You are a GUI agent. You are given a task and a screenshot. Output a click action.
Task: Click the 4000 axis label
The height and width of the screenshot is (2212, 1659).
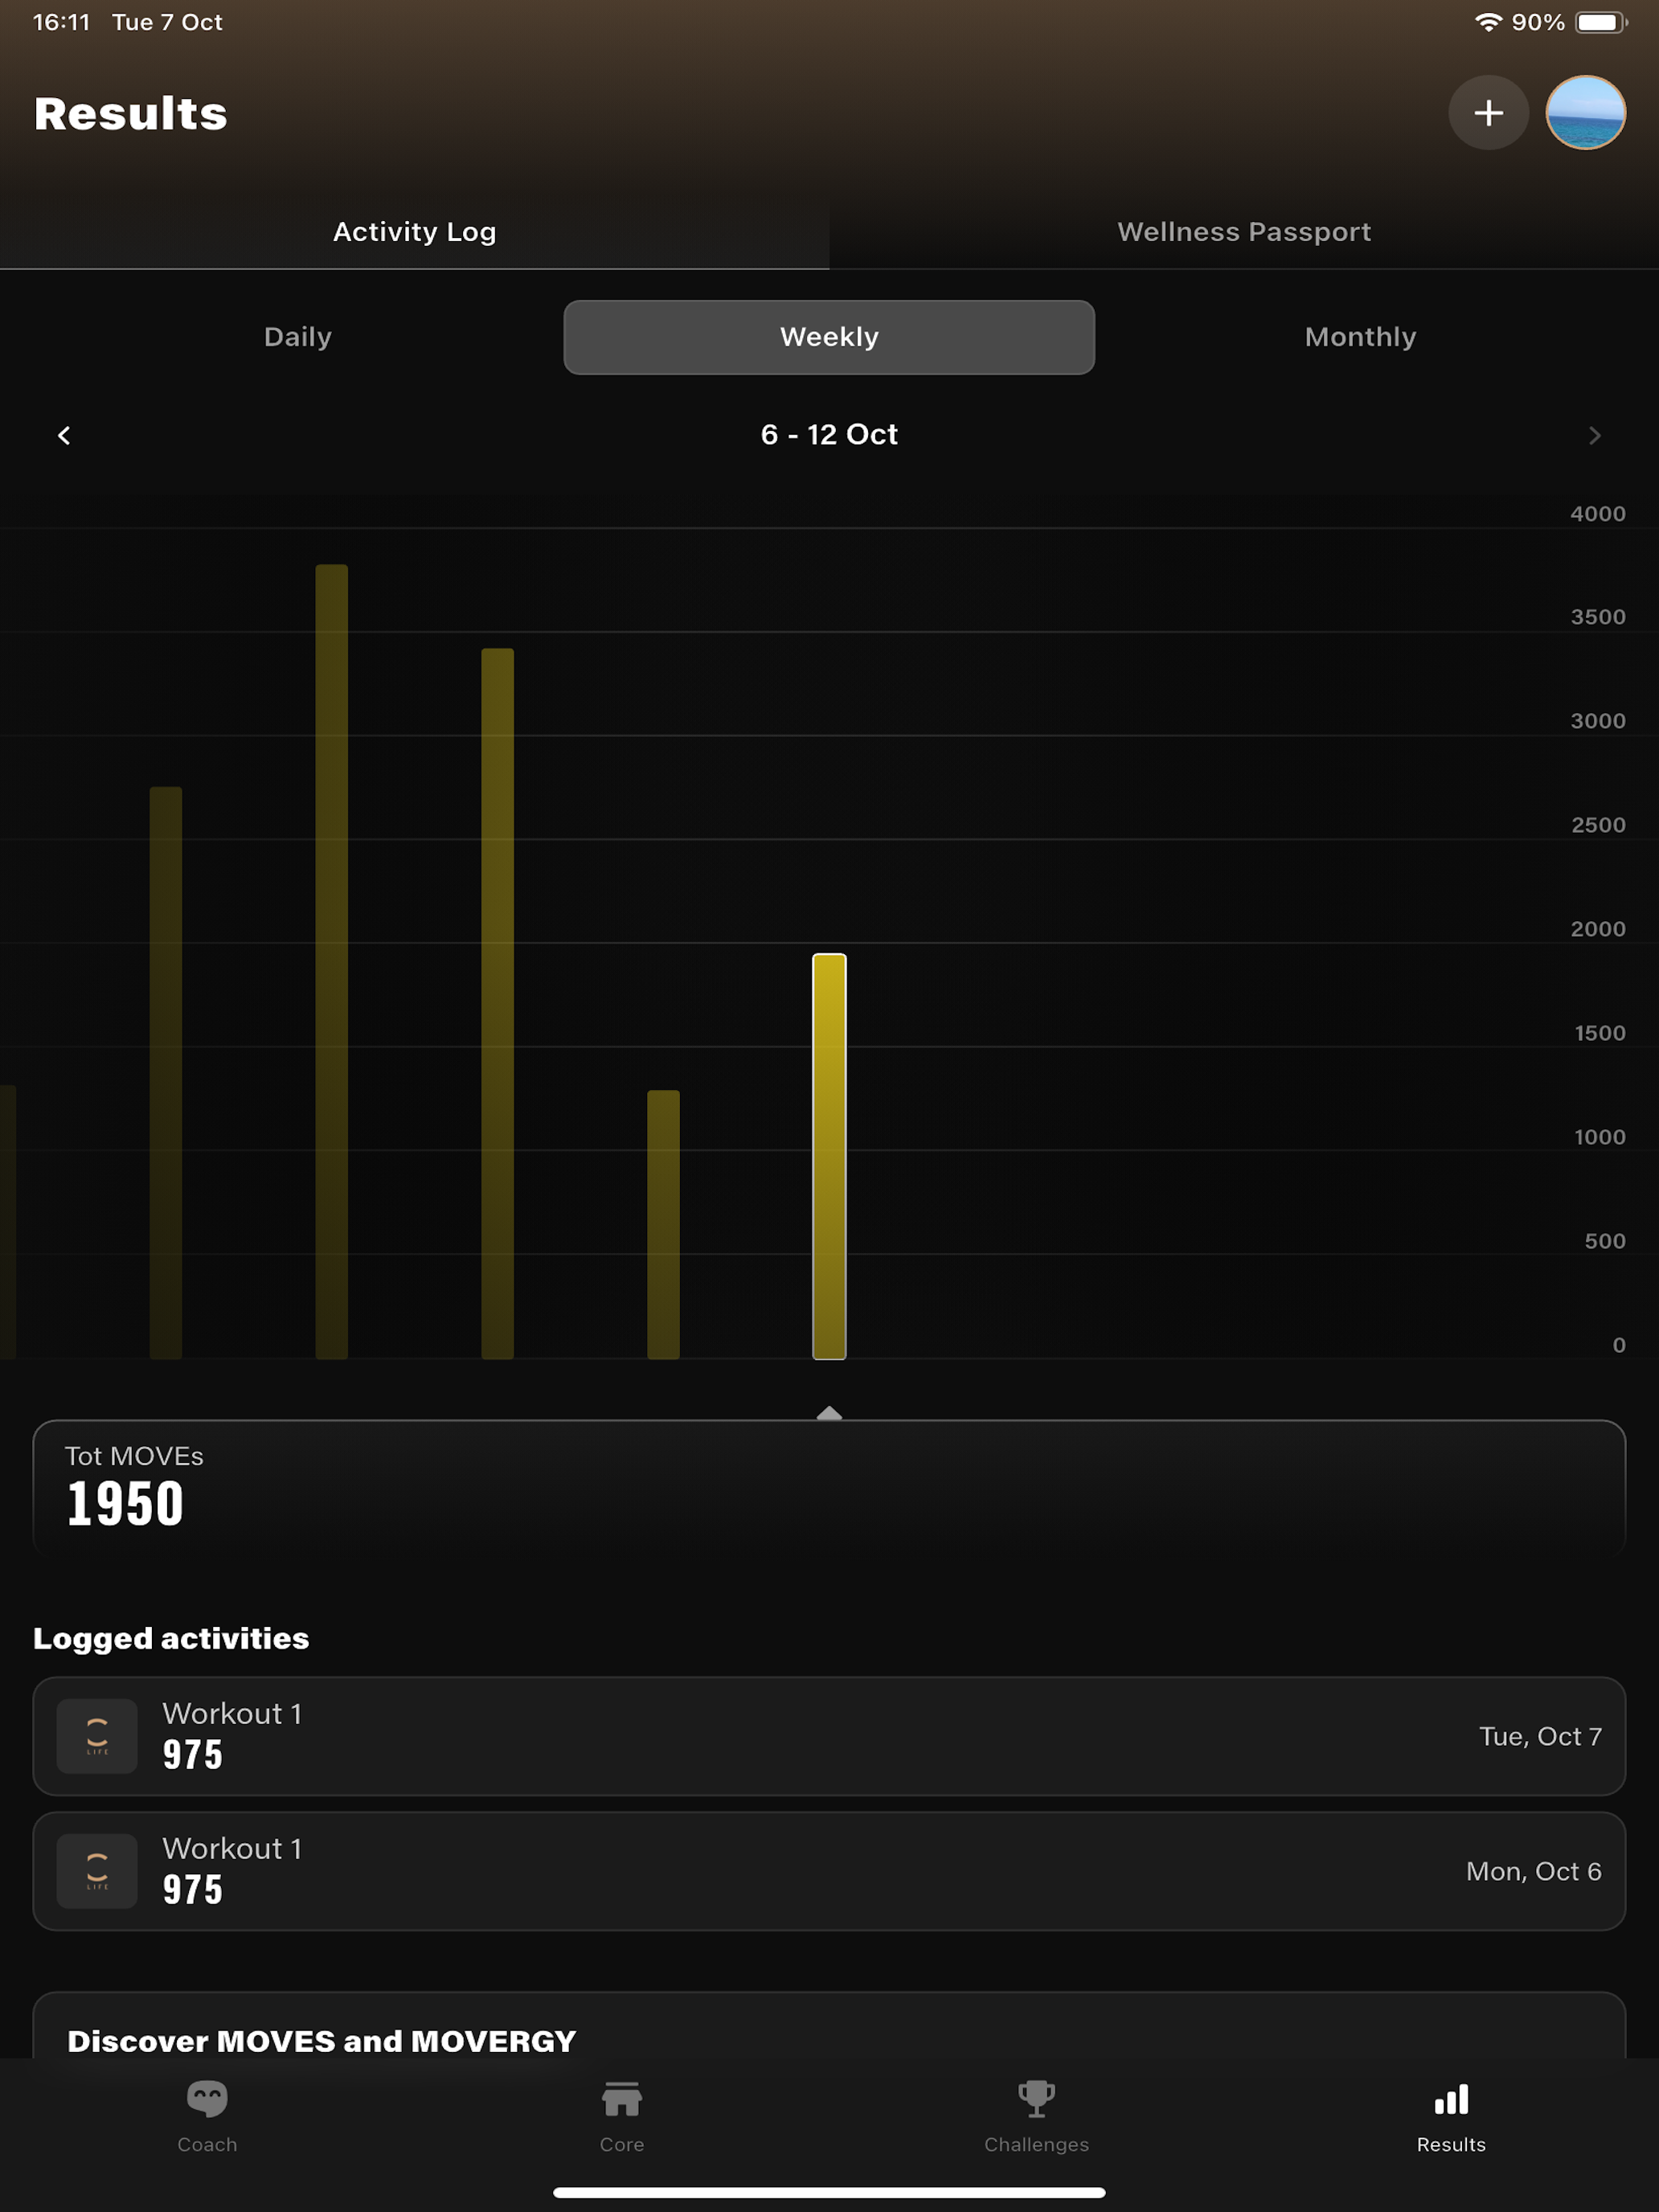[x=1597, y=513]
